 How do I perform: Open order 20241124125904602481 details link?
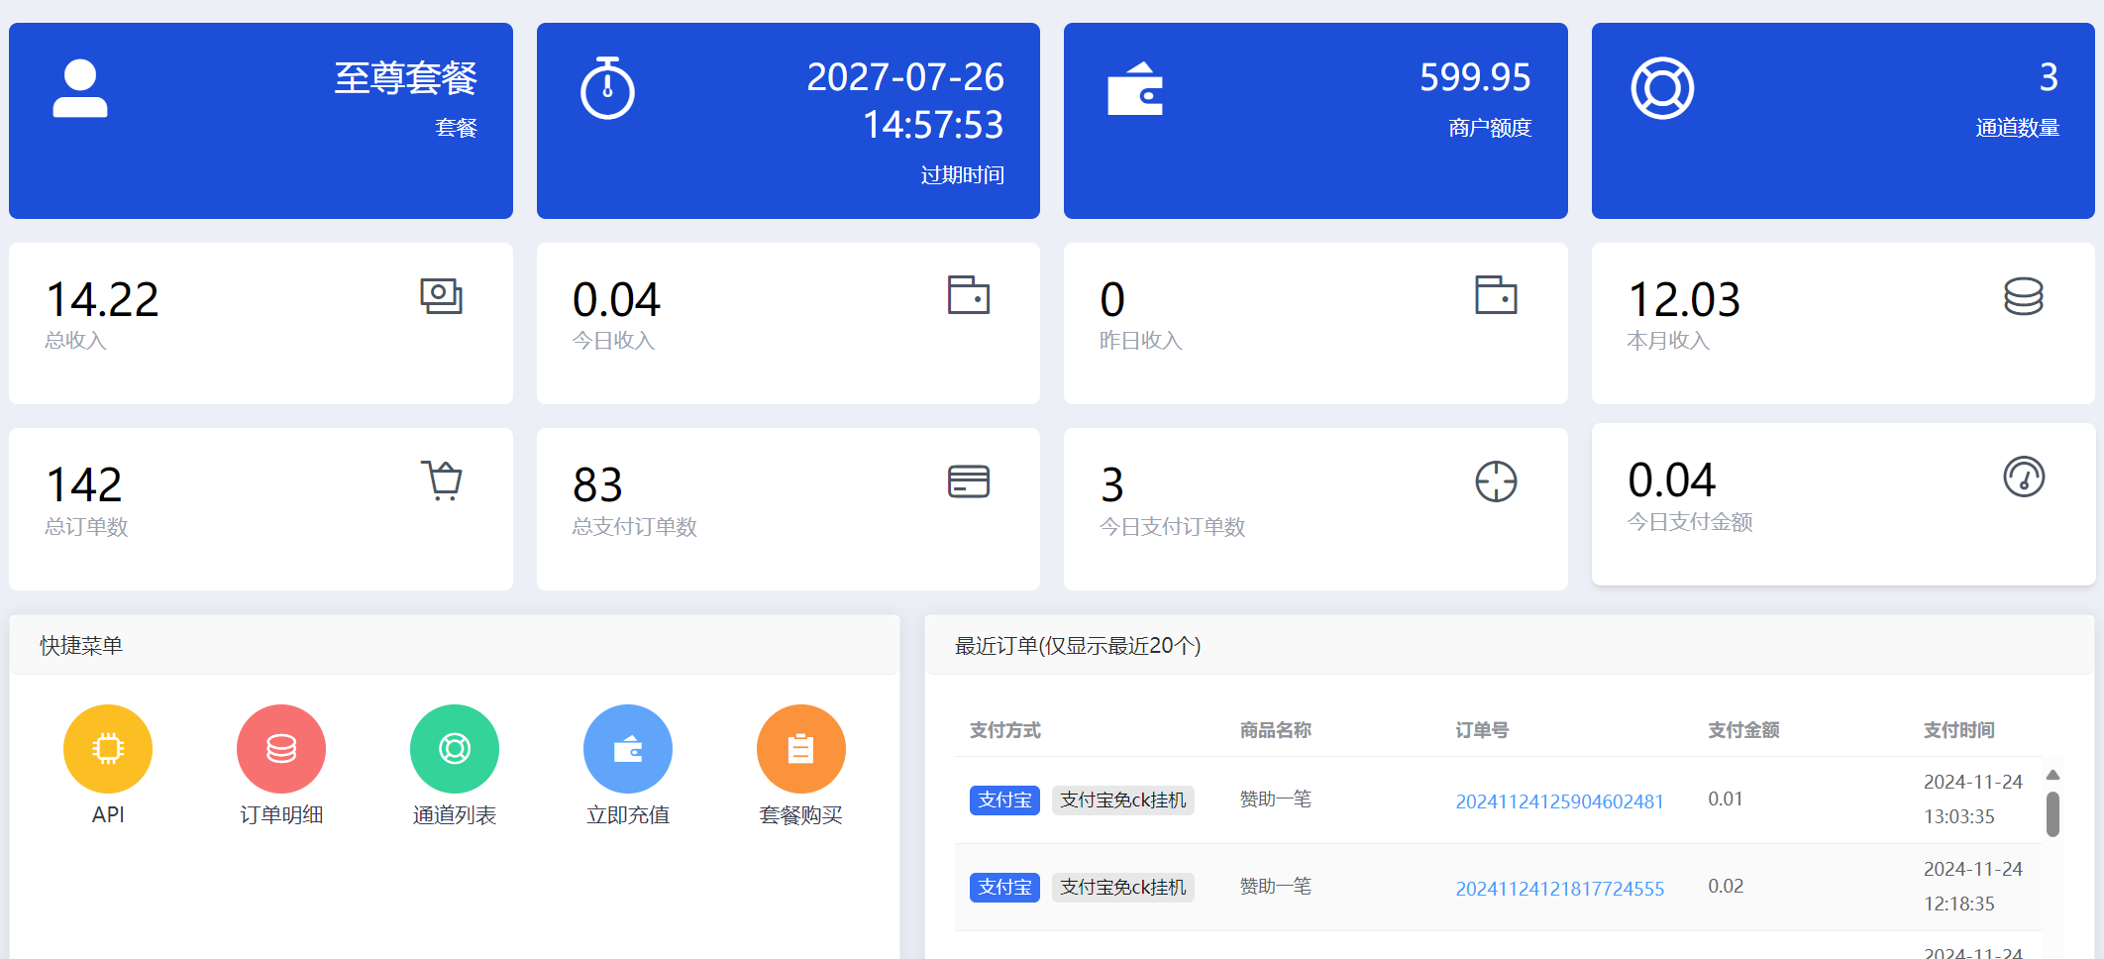(x=1559, y=801)
